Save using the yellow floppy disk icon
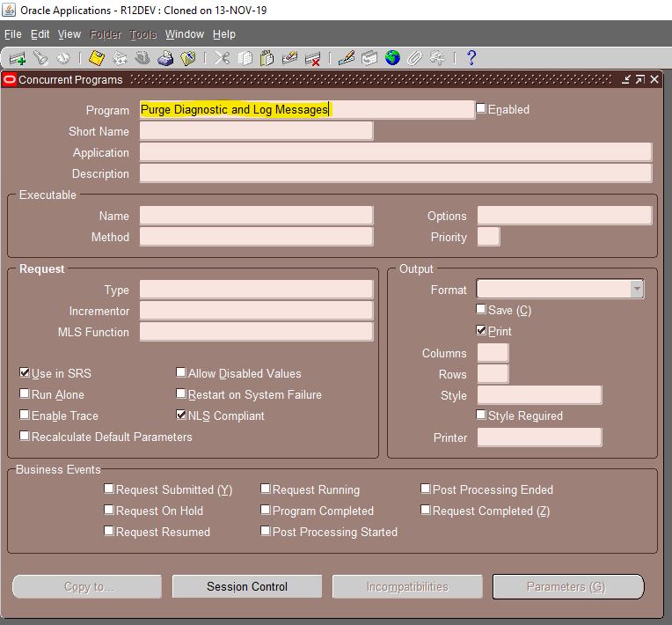 click(x=97, y=58)
